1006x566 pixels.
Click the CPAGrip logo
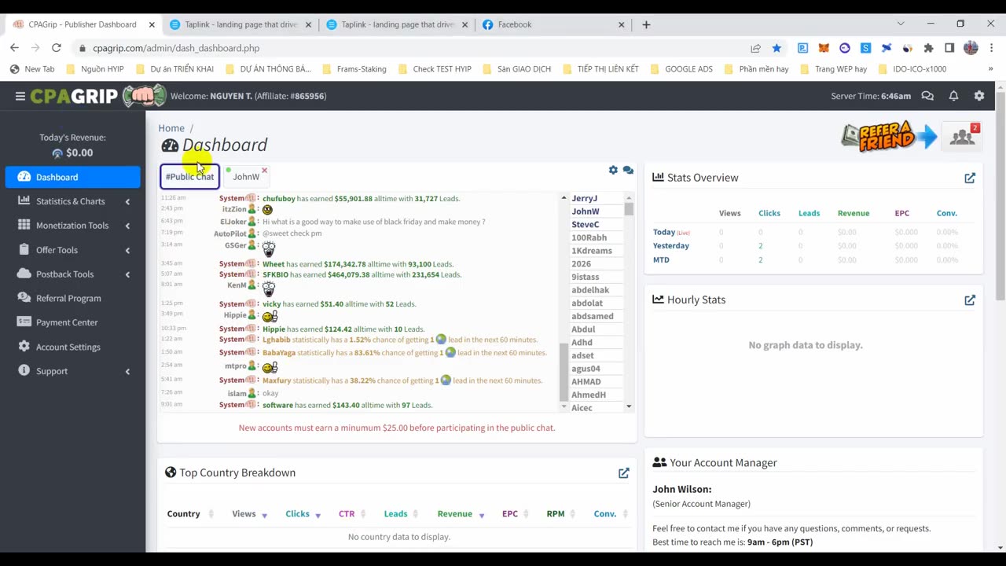click(98, 96)
